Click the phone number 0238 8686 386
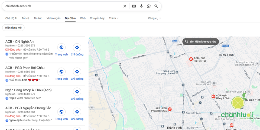The height and width of the screenshot is (130, 260). [x=26, y=72]
